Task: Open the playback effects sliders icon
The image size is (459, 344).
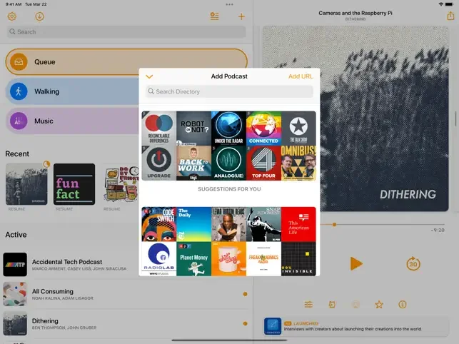Action: click(x=308, y=305)
